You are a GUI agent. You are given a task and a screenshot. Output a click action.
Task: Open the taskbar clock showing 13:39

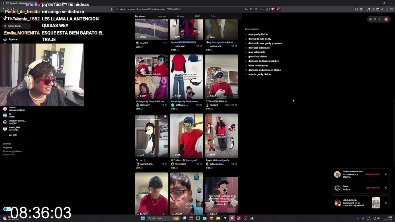click(387, 218)
